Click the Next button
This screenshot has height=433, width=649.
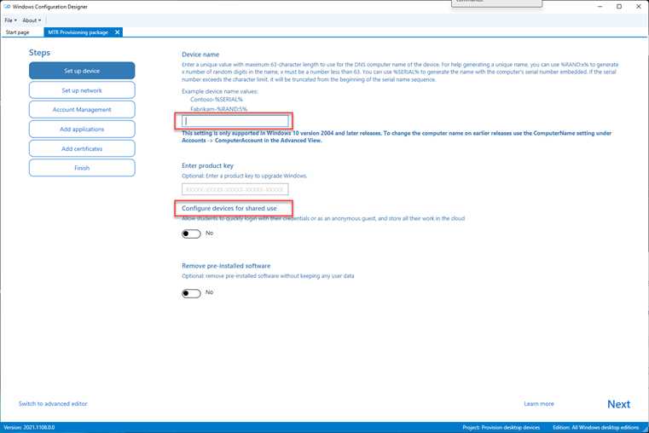click(x=619, y=404)
